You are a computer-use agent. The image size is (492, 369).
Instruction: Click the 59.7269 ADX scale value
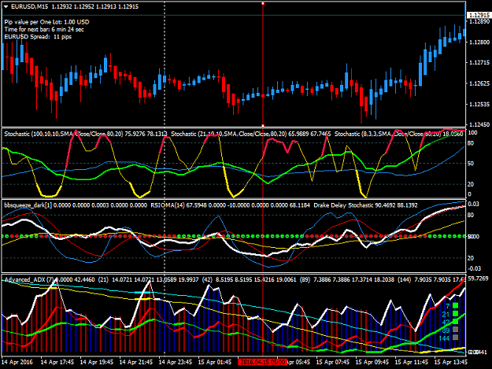pos(478,279)
